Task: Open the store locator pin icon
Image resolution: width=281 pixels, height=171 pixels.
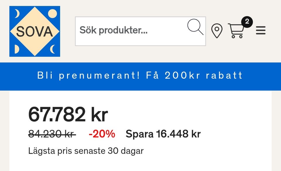Action: click(x=217, y=31)
